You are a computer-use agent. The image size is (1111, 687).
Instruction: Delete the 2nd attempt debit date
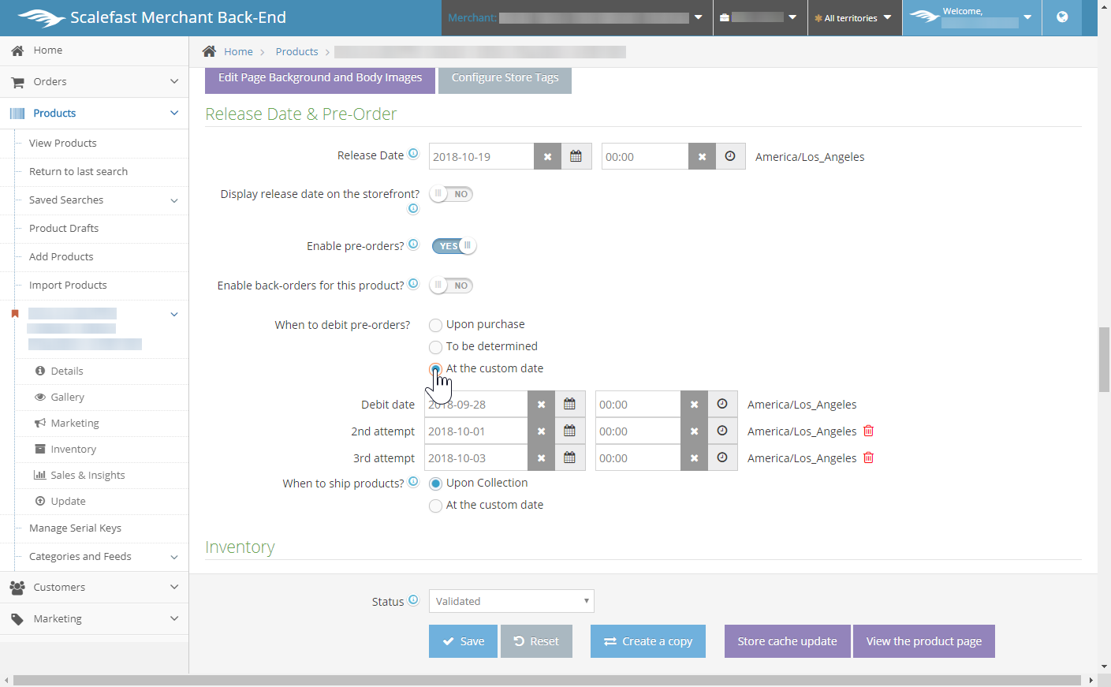click(x=868, y=431)
